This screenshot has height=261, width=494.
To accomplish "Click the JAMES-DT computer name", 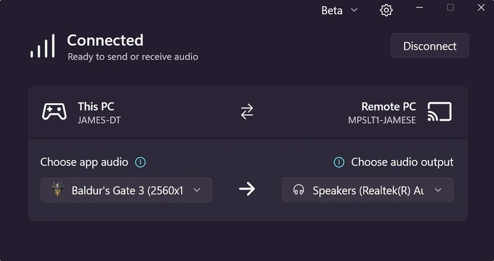I will 99,120.
